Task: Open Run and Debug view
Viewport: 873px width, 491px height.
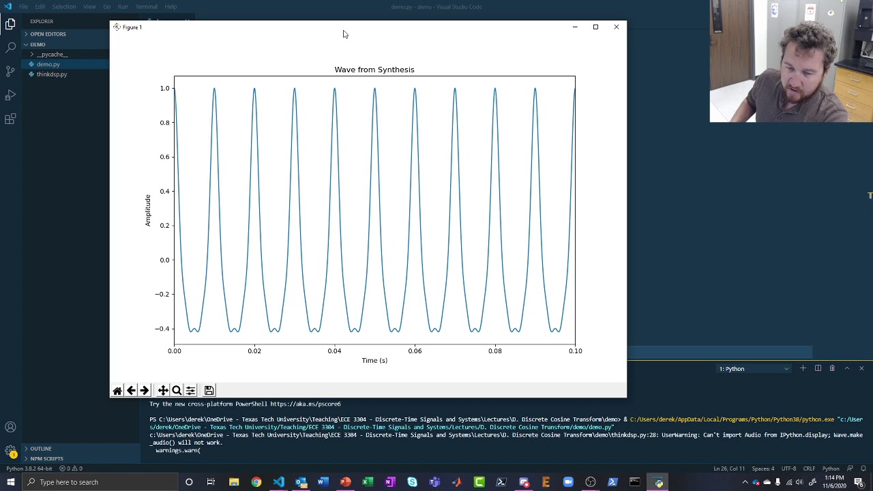Action: tap(10, 95)
